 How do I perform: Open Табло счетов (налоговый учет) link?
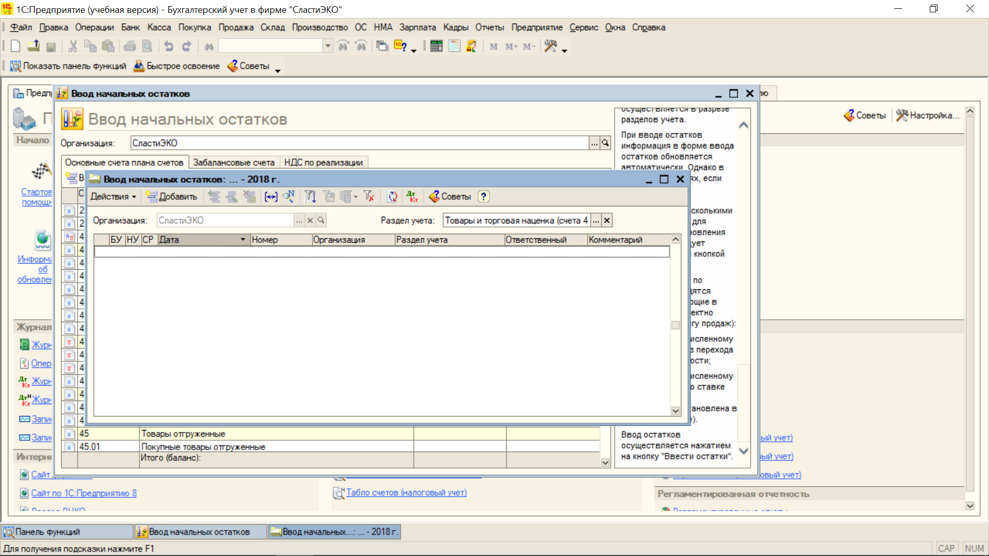pyautogui.click(x=406, y=492)
